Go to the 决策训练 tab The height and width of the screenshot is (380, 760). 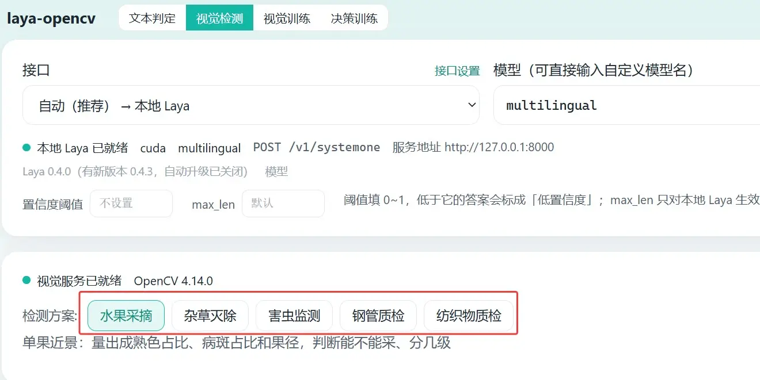pos(354,18)
